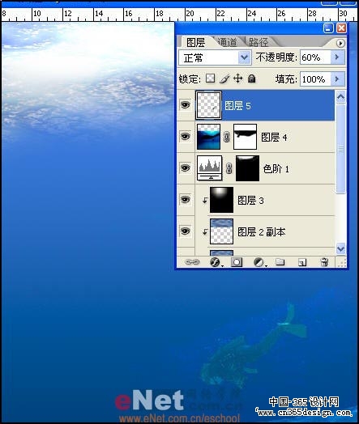Image resolution: width=359 pixels, height=424 pixels.
Task: Expand the 不透明度 opacity slider arrow
Action: click(x=337, y=57)
